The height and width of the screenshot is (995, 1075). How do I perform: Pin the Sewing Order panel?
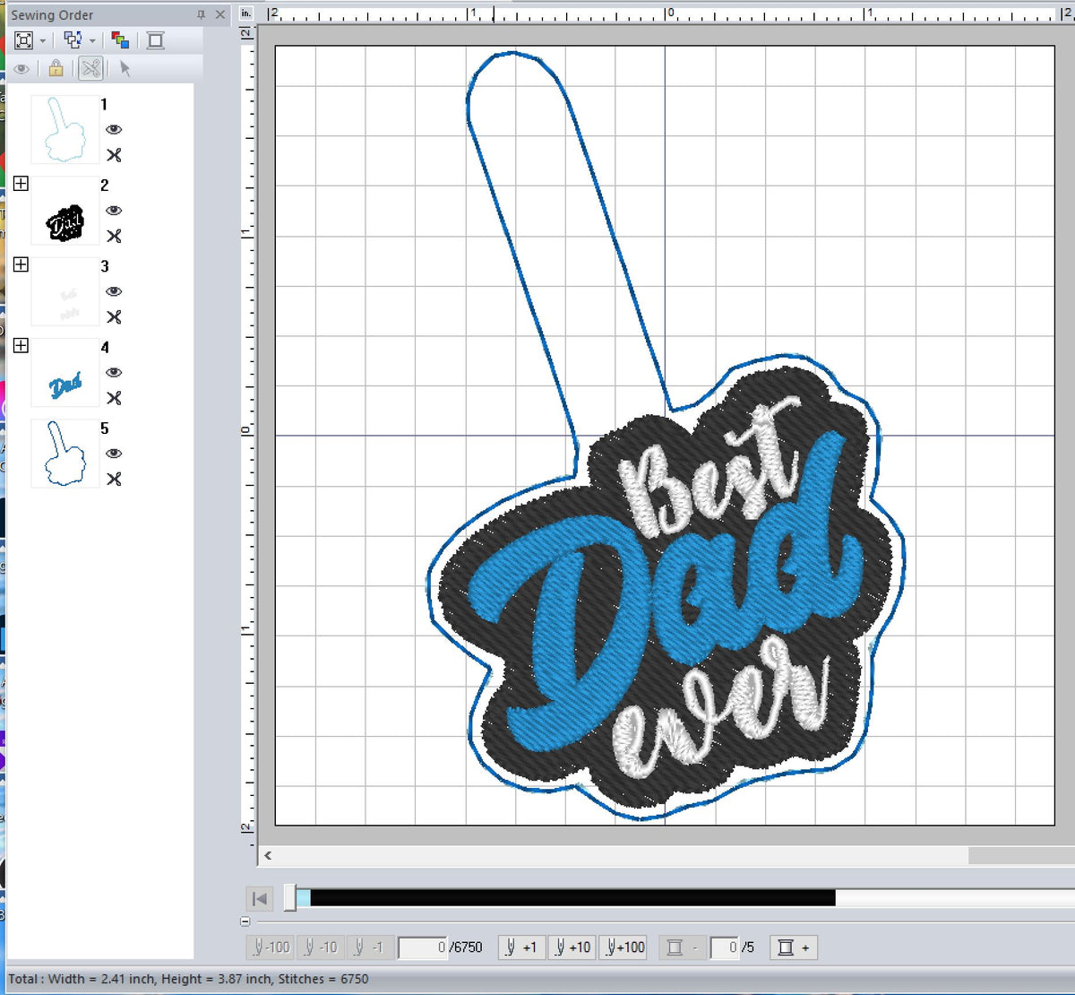(202, 14)
